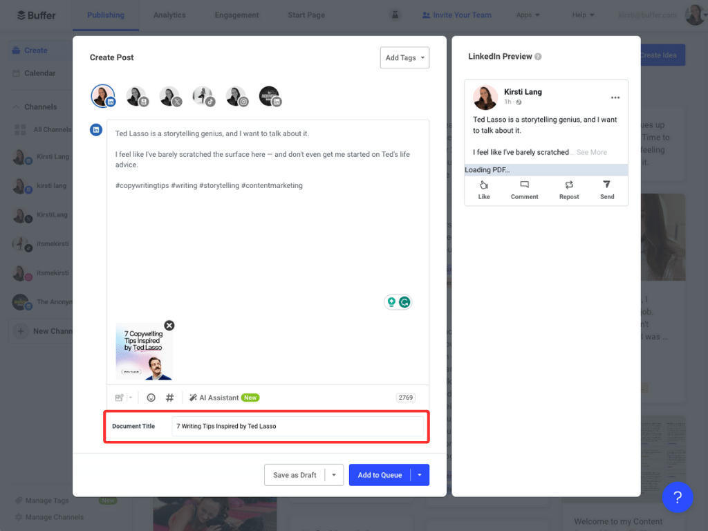
Task: Click Repost in the LinkedIn preview
Action: click(569, 190)
